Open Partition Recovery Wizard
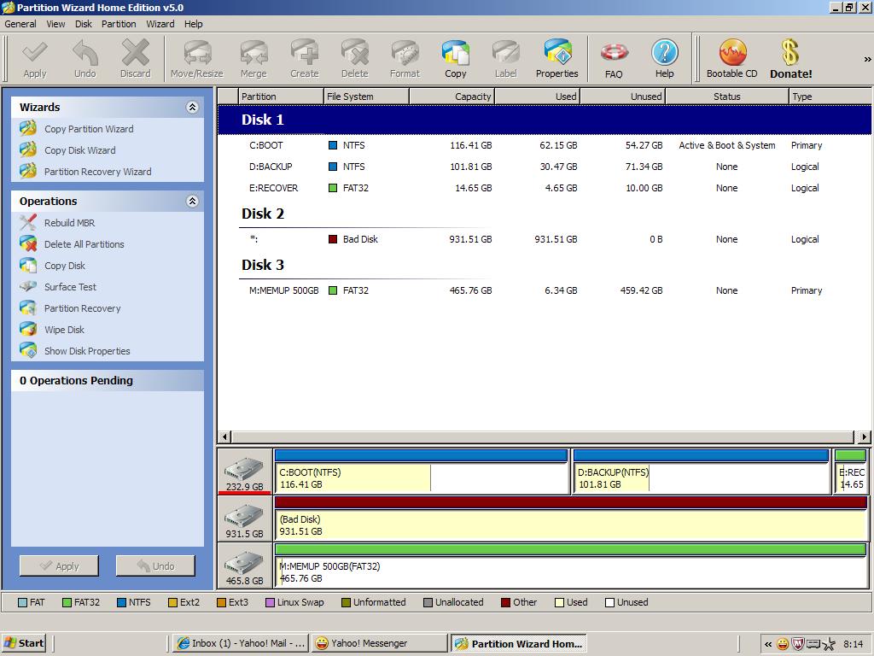This screenshot has height=656, width=874. 97,172
